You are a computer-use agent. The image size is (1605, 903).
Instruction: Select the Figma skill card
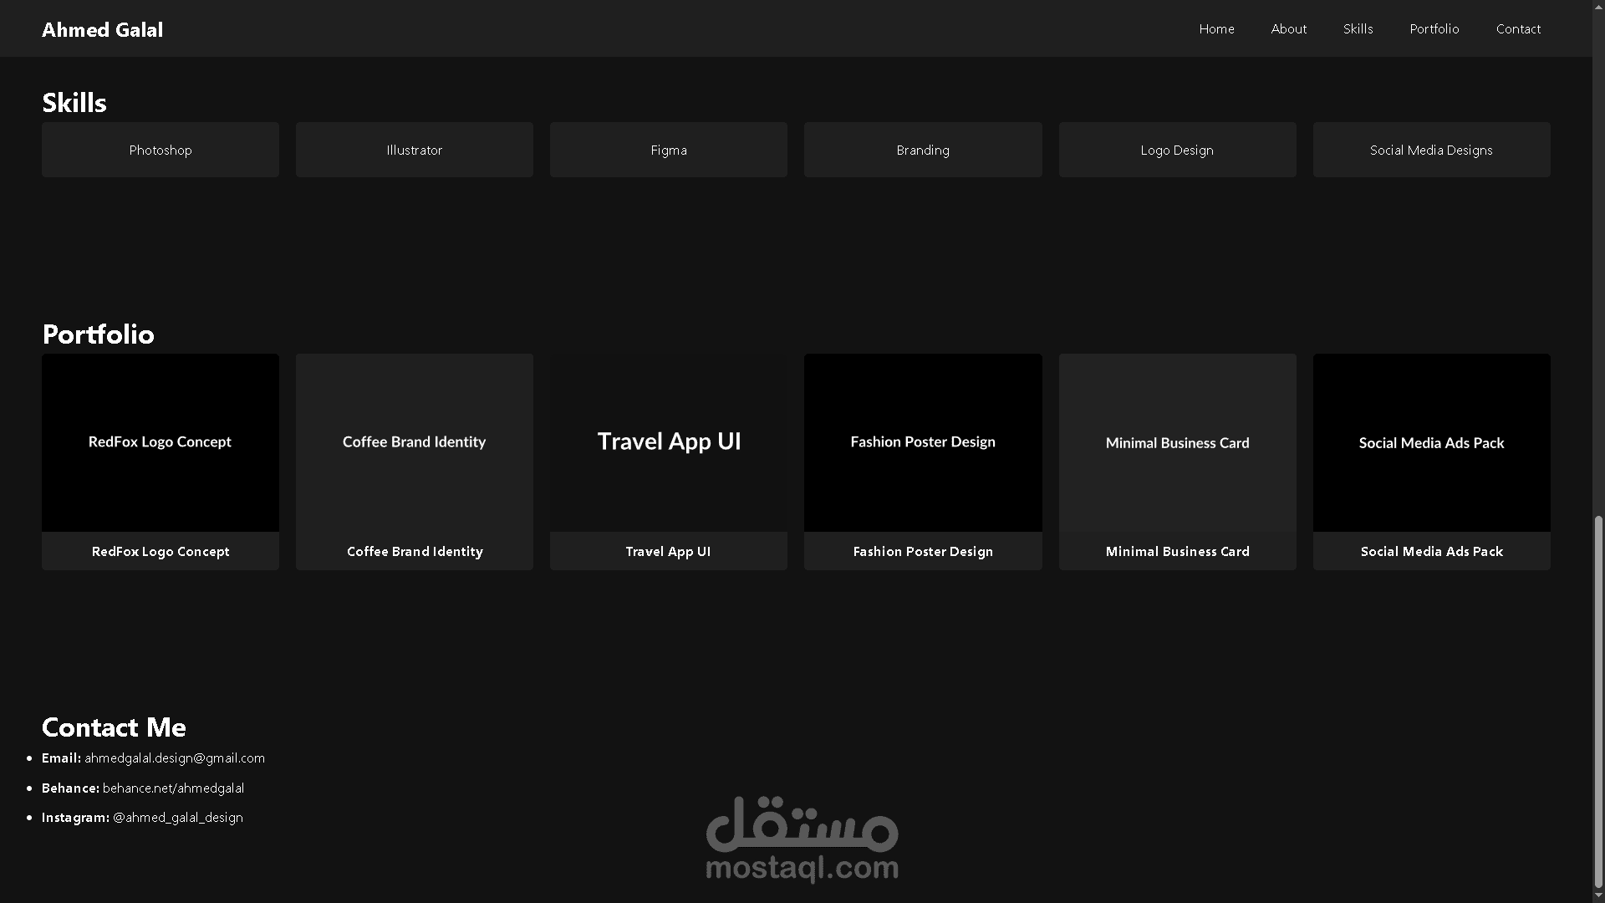point(669,150)
